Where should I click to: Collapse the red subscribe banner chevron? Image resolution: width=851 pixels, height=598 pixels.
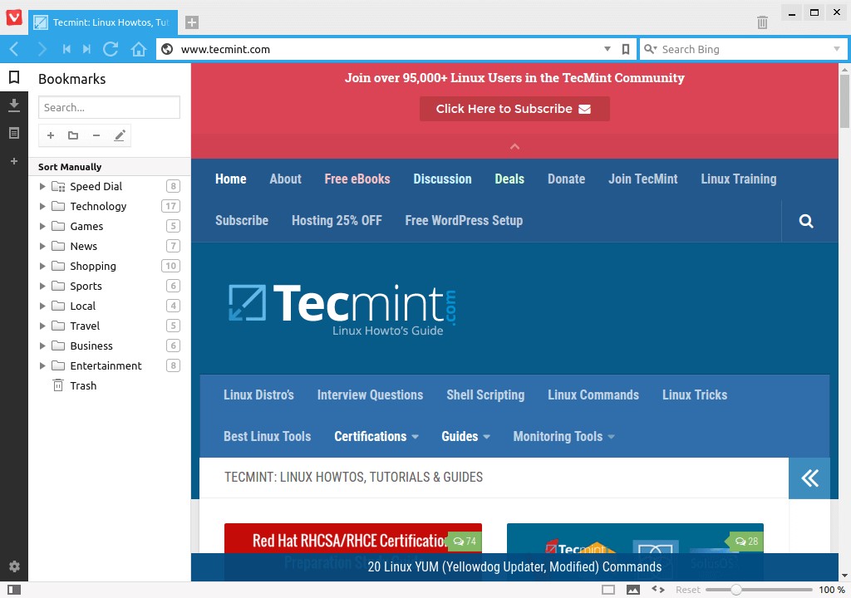pyautogui.click(x=514, y=146)
